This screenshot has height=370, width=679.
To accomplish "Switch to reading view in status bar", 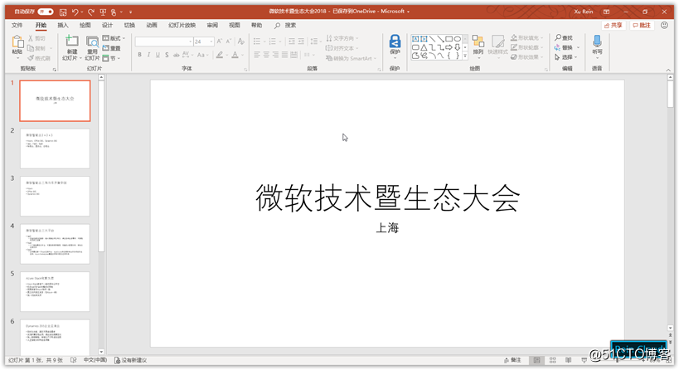I will (x=569, y=360).
